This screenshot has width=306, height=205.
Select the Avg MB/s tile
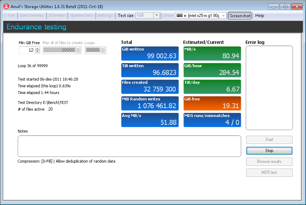[150, 120]
